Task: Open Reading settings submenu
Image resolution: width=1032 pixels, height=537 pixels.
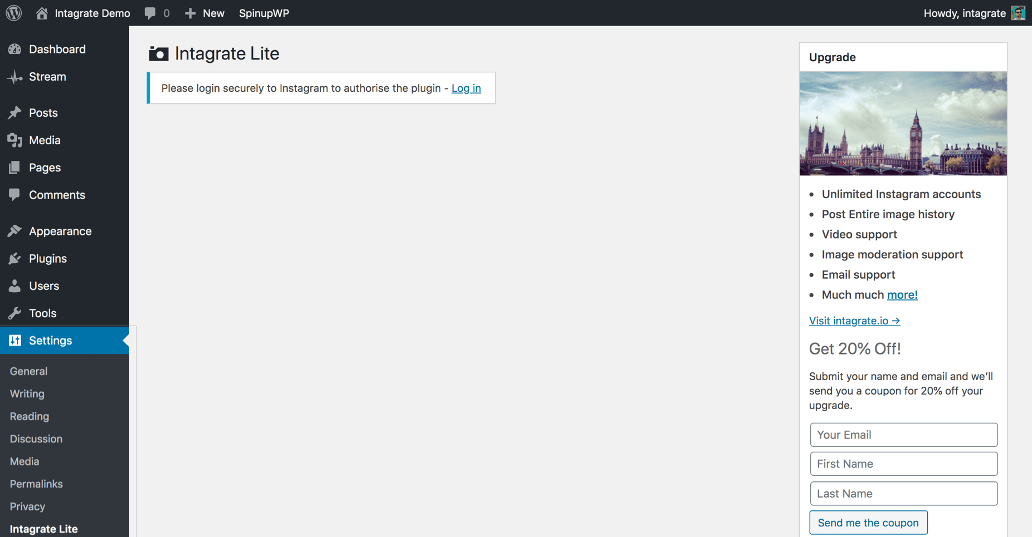Action: tap(30, 416)
